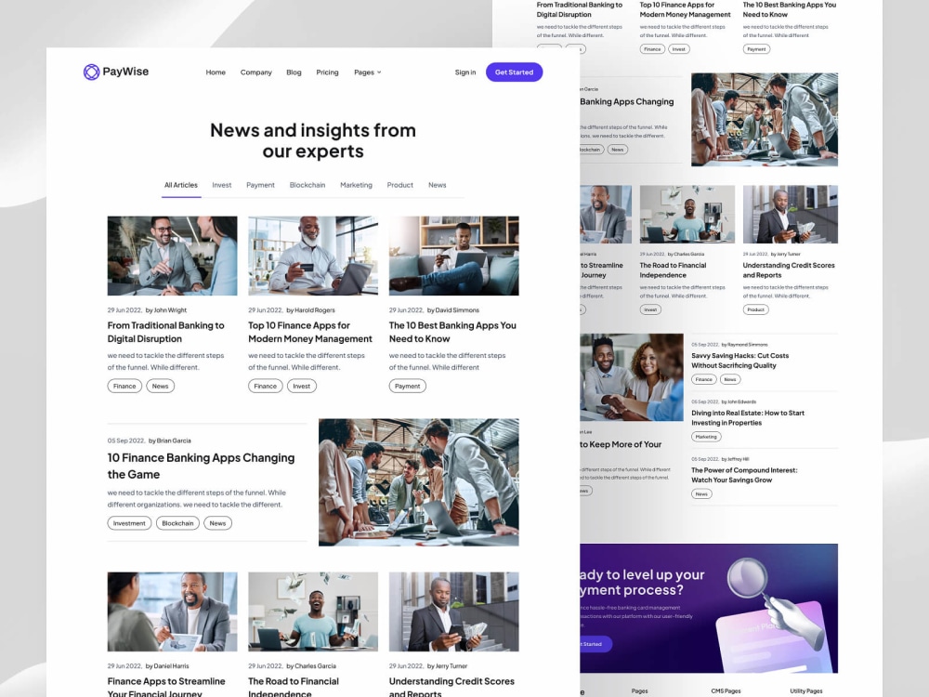929x697 pixels.
Task: Click the PayWise logo icon
Action: tap(92, 72)
